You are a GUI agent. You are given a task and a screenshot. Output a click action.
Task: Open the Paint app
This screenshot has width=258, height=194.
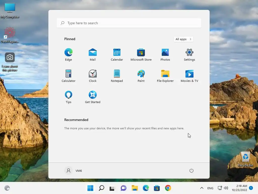click(141, 76)
